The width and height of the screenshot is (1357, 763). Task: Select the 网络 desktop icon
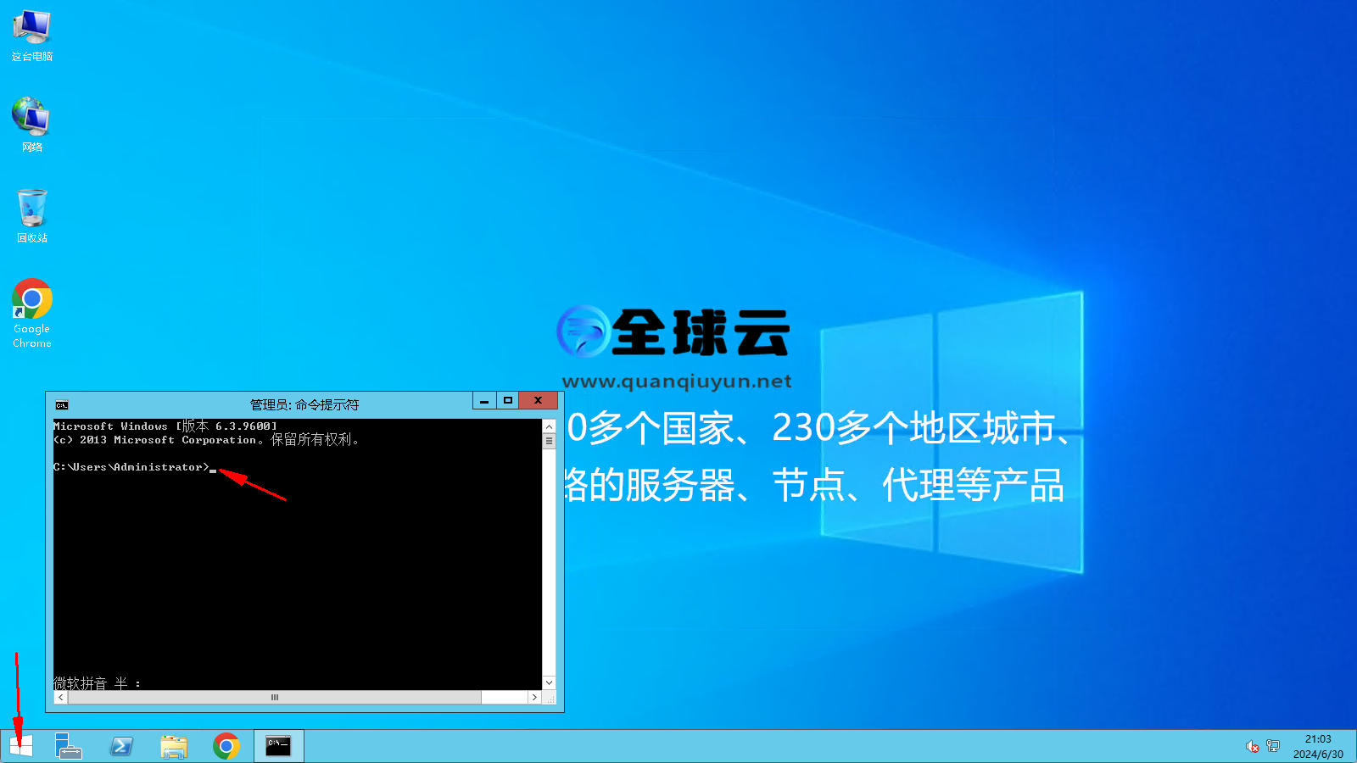[32, 125]
